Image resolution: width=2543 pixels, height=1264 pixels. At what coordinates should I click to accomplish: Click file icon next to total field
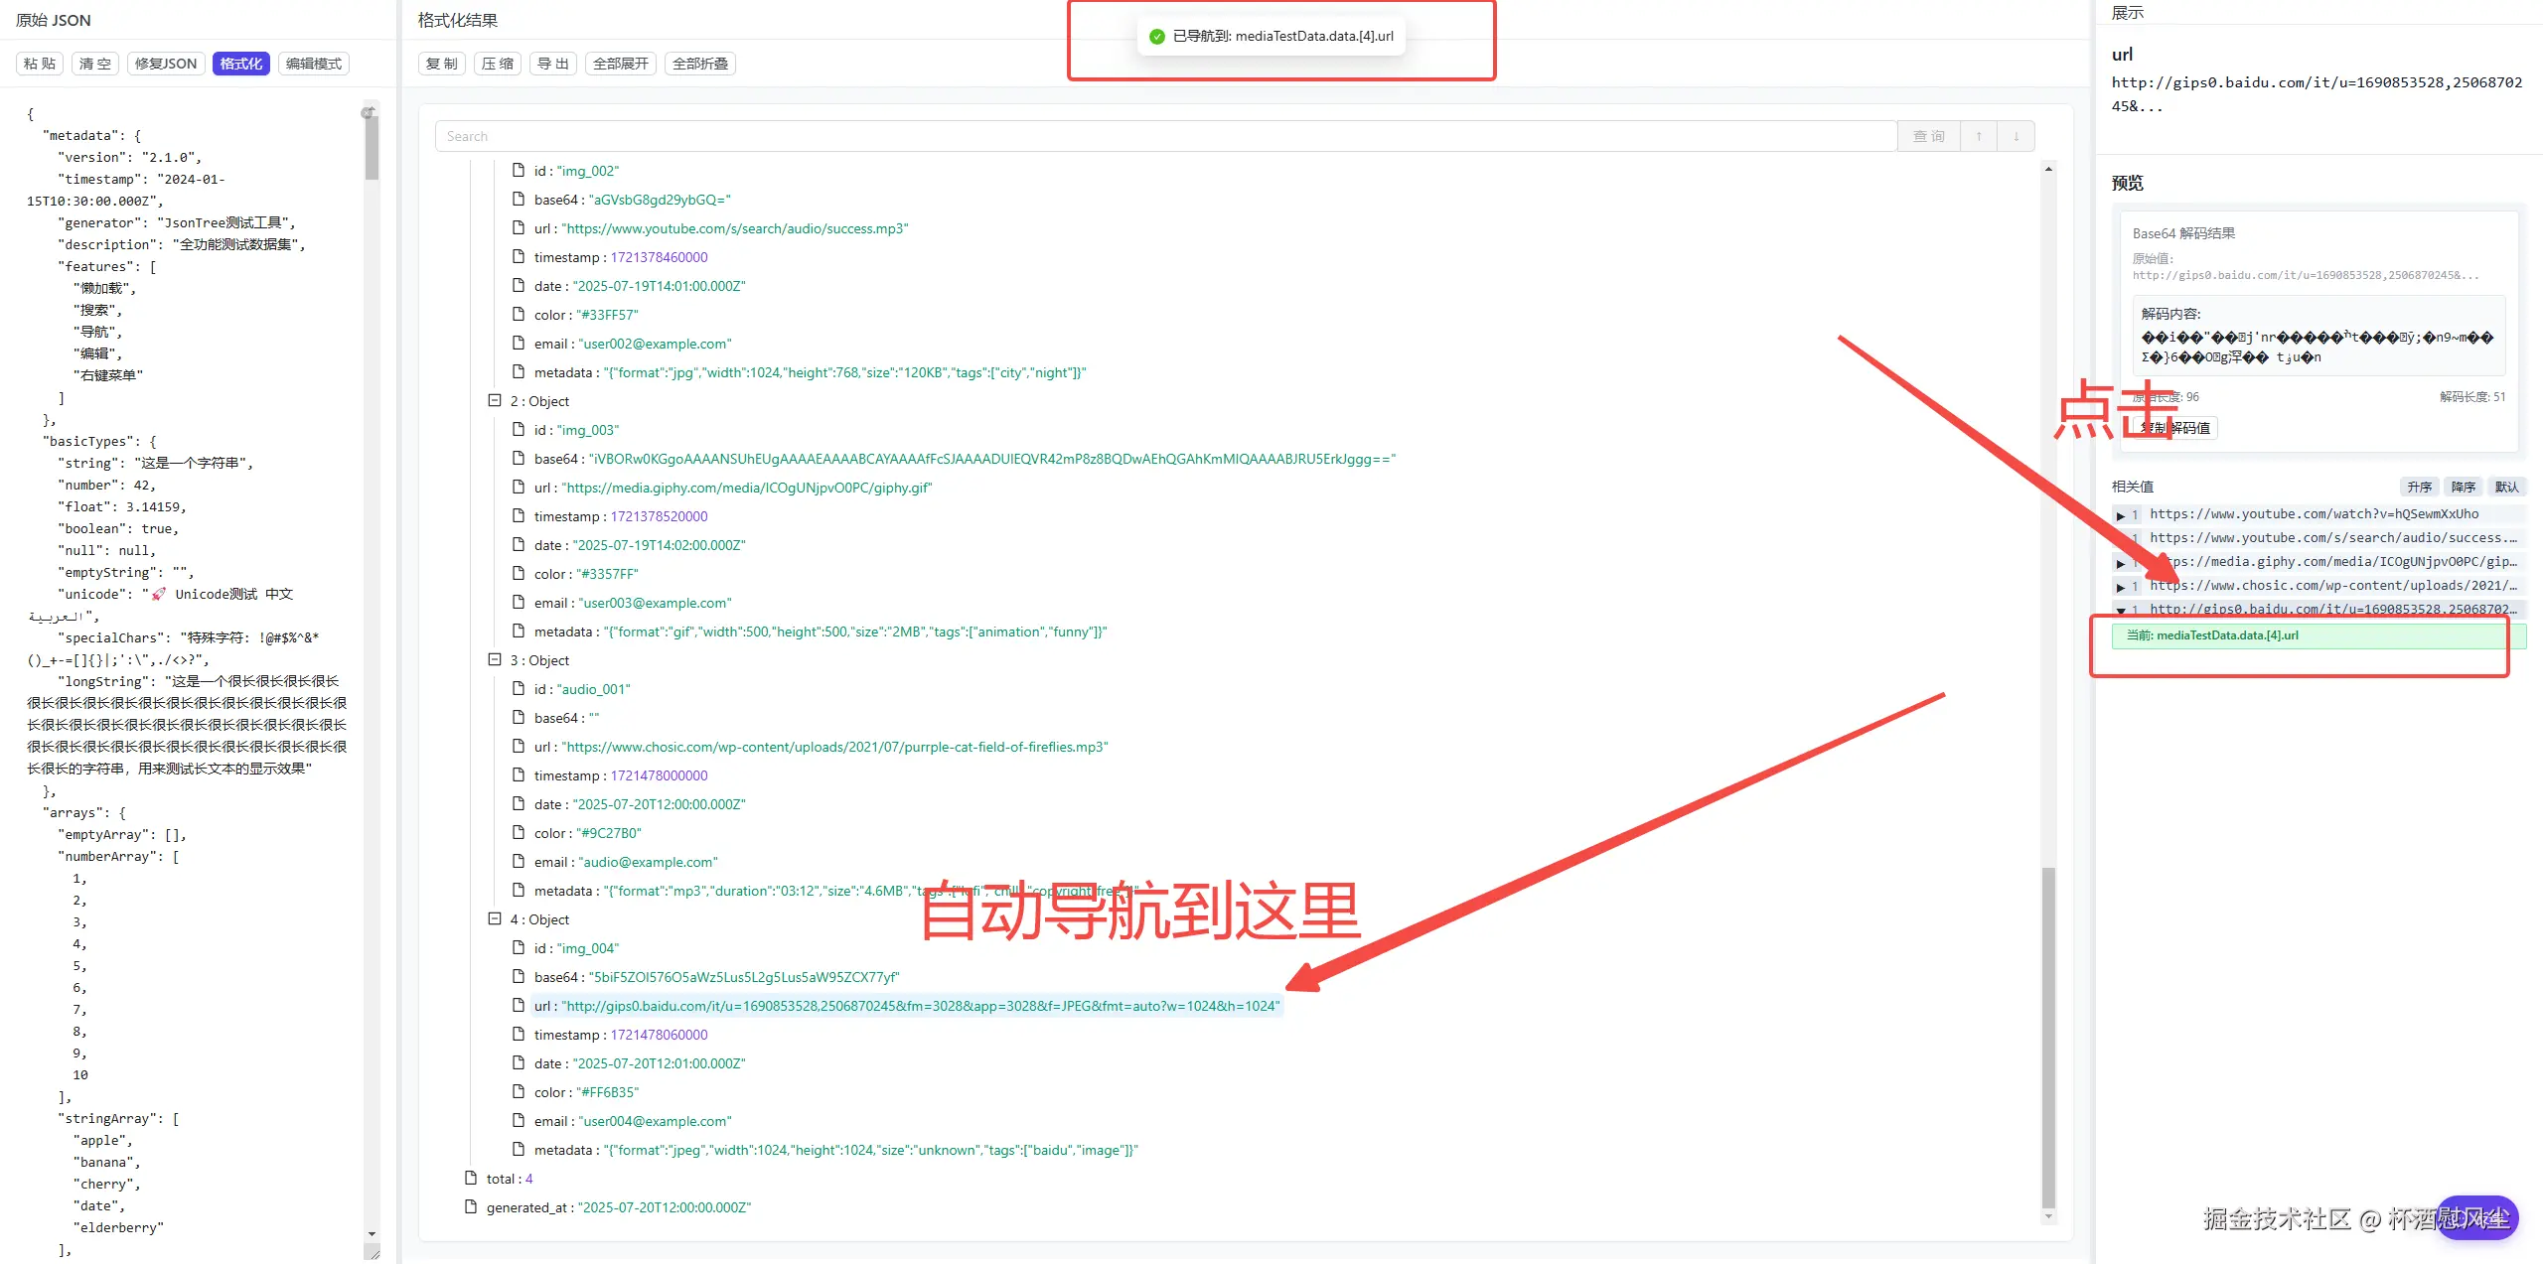(471, 1179)
